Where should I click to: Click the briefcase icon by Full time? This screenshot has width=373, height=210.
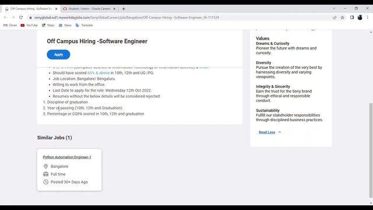point(45,174)
